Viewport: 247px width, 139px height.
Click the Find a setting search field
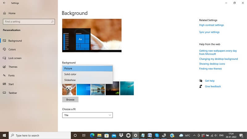pyautogui.click(x=29, y=22)
